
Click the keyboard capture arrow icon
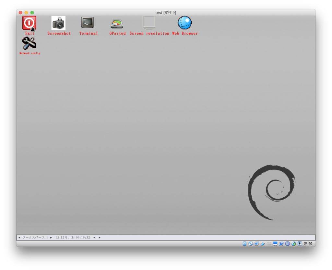(300, 244)
